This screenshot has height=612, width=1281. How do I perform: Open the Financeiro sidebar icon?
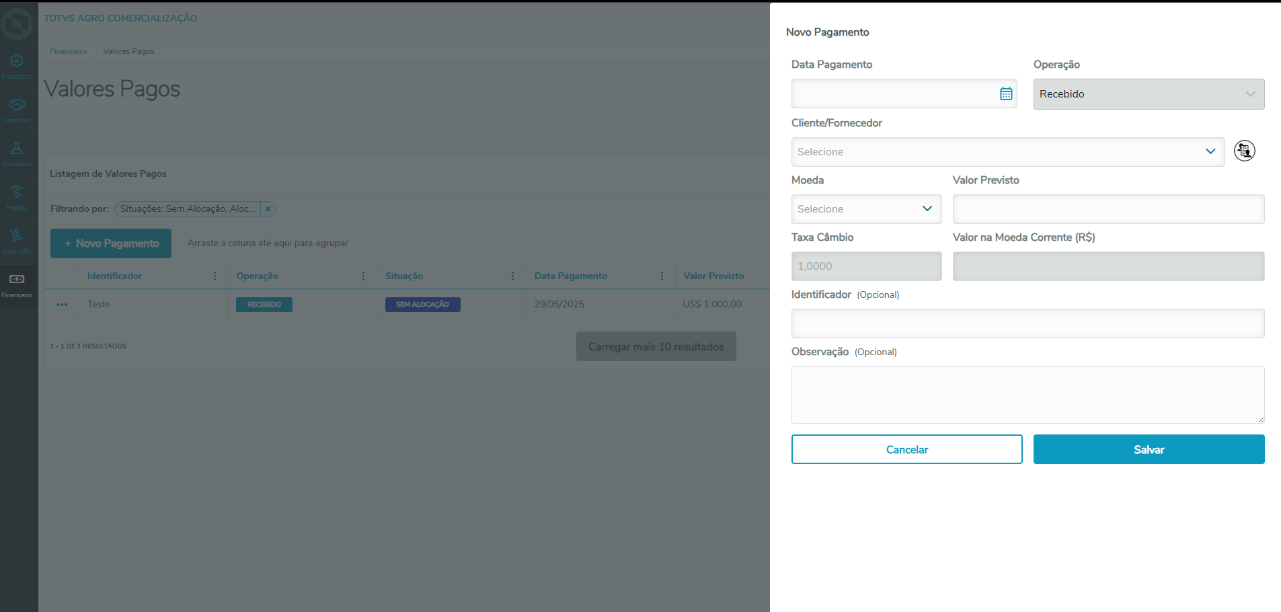point(17,285)
